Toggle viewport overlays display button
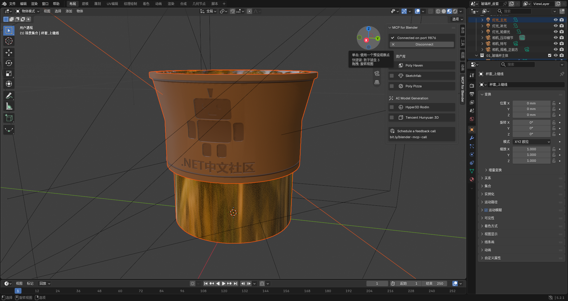 [417, 11]
